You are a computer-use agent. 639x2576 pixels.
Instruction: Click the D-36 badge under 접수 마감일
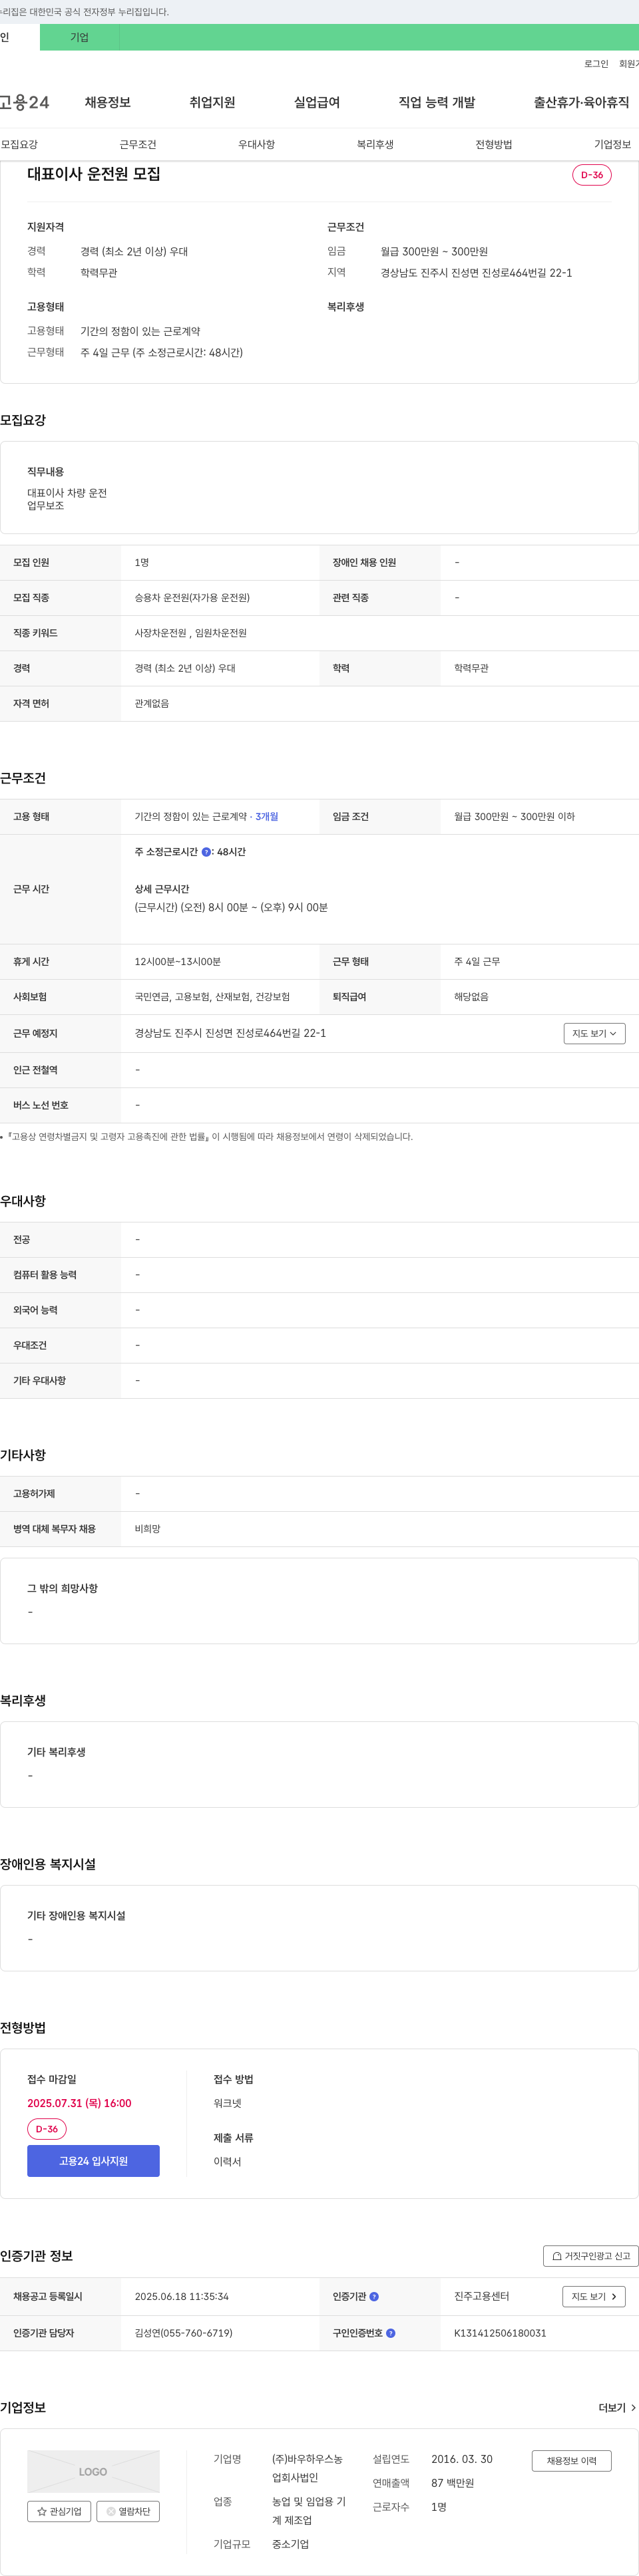click(47, 2129)
